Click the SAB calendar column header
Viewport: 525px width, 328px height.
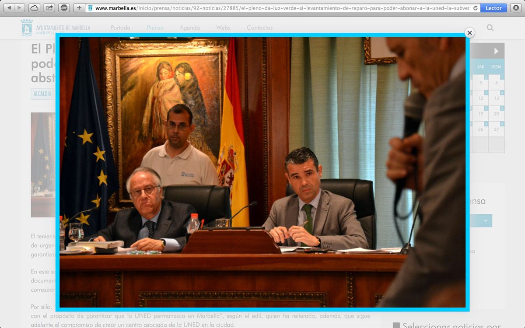(x=480, y=66)
